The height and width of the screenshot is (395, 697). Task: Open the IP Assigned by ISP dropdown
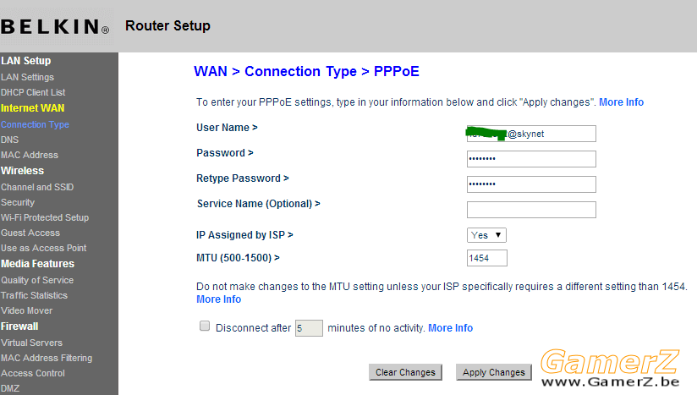[486, 235]
